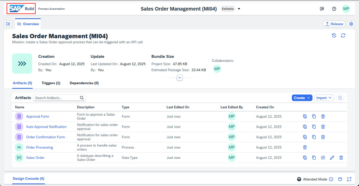Refresh the project overview
This screenshot has width=359, height=186.
point(343,35)
